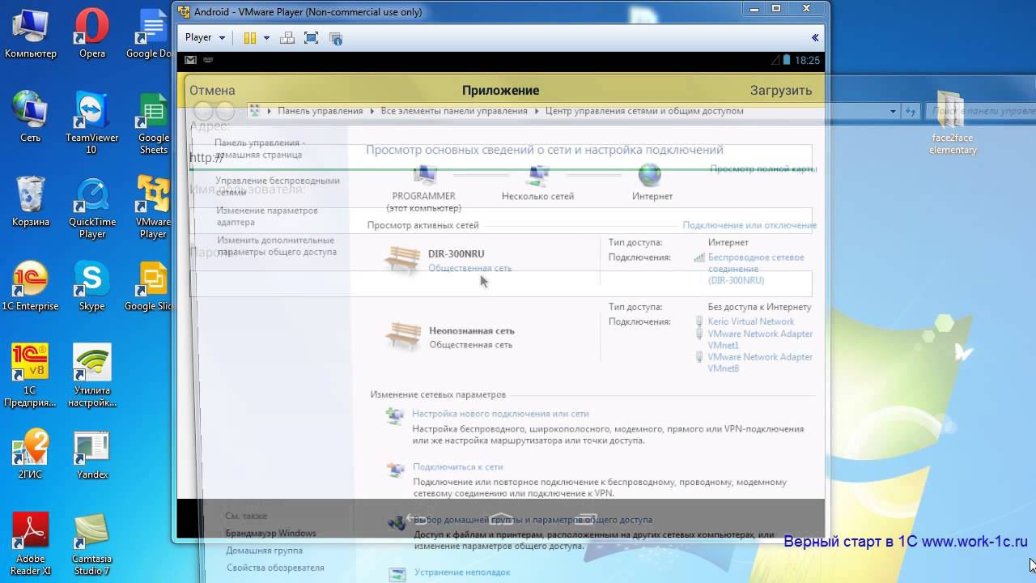Open Camtasia Studio 7 shortcut
The width and height of the screenshot is (1036, 583).
coord(91,544)
